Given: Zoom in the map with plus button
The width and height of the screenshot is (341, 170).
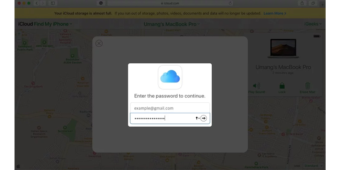Looking at the screenshot, I should click(19, 34).
